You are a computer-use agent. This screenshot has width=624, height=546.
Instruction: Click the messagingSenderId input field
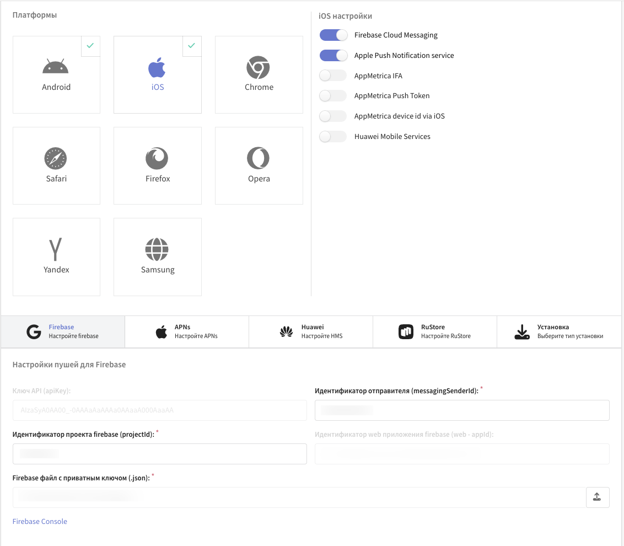coord(462,410)
